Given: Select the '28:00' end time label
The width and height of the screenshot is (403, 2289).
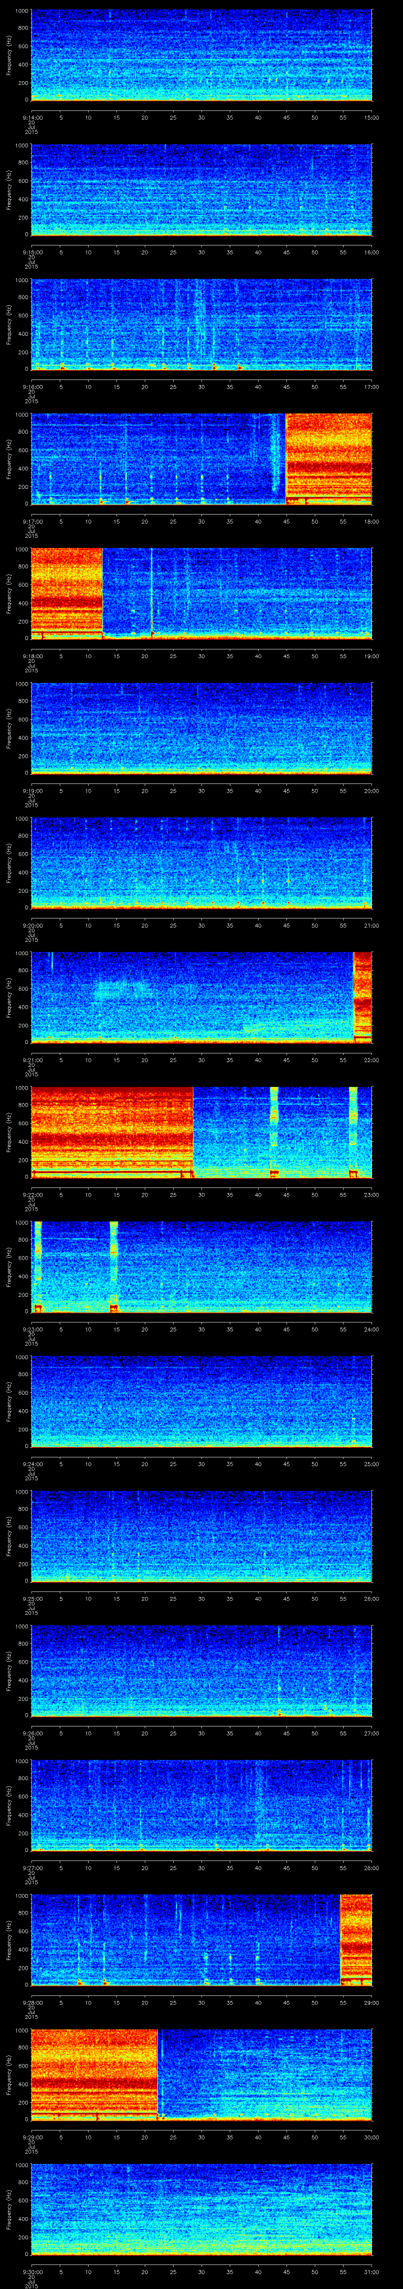Looking at the screenshot, I should (x=371, y=1868).
